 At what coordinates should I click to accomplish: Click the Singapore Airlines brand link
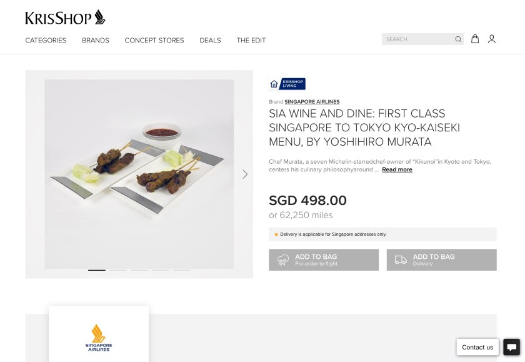(x=312, y=102)
